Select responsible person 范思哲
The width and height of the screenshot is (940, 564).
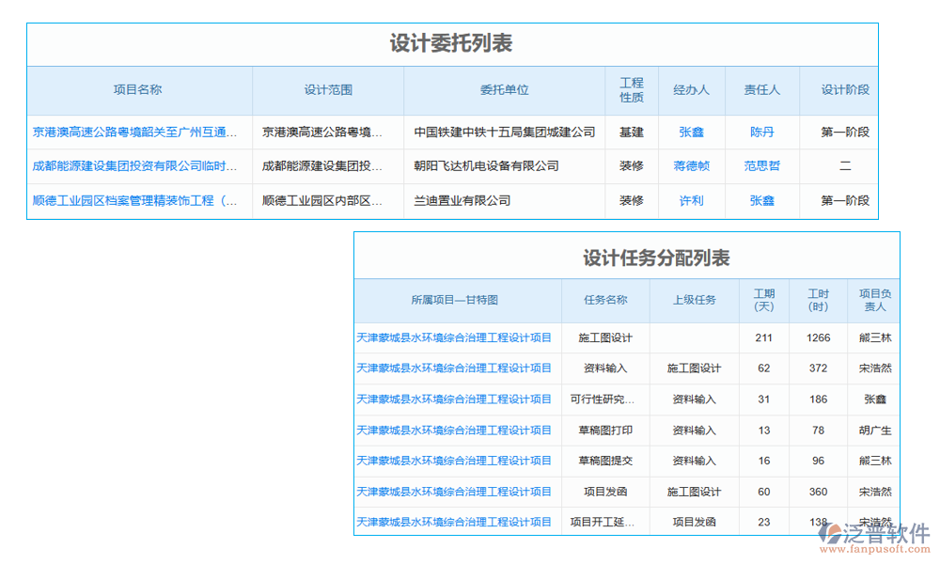tap(761, 166)
